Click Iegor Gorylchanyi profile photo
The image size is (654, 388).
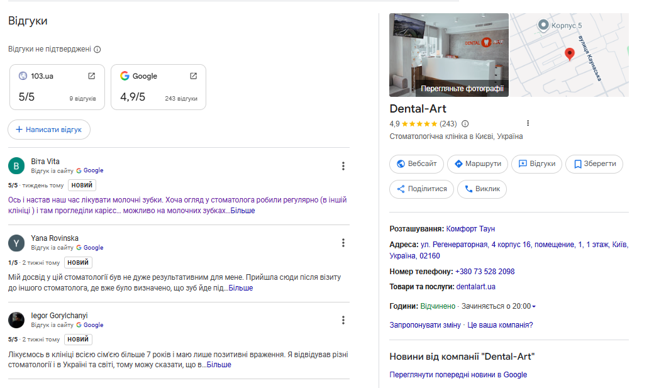16,320
